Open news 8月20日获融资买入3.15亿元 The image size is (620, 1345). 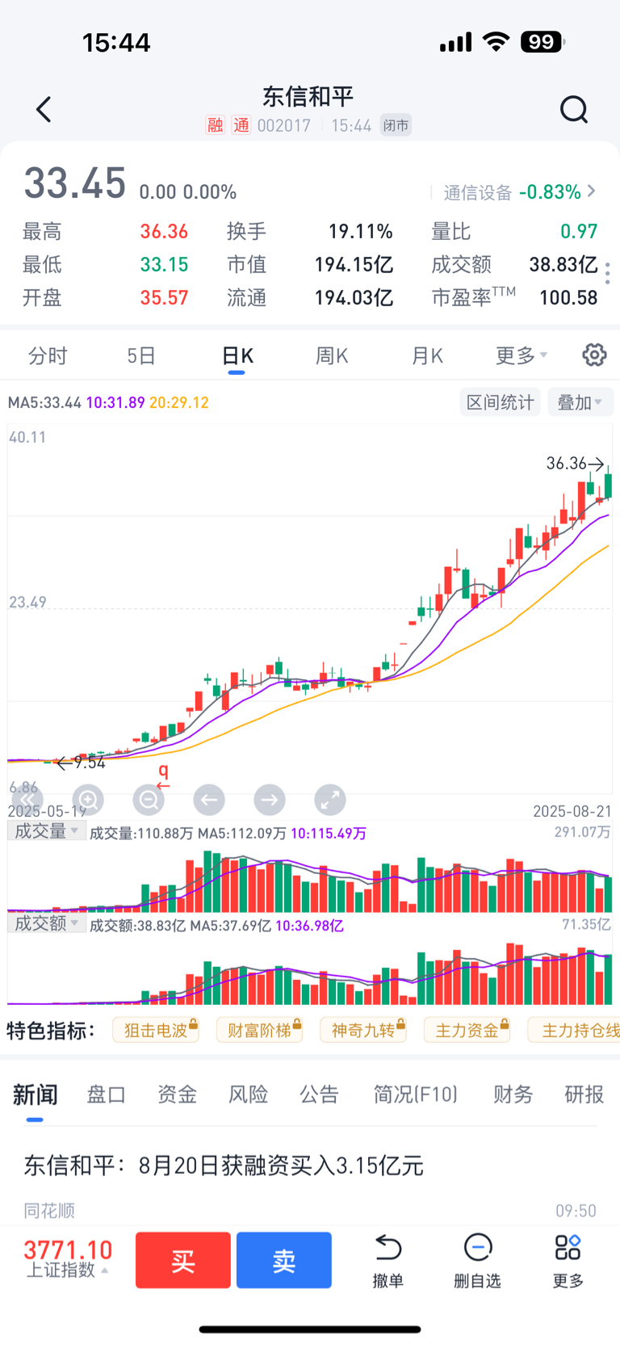coord(224,1166)
